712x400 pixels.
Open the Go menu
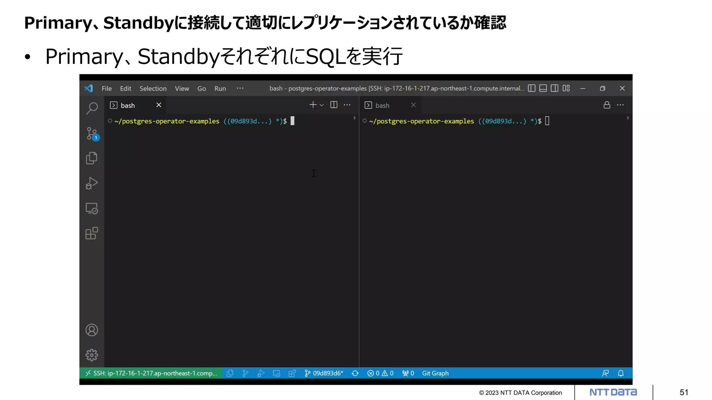[x=202, y=89]
